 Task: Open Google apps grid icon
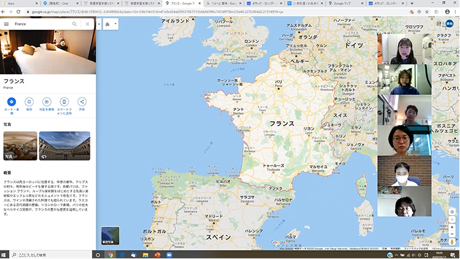(x=439, y=24)
